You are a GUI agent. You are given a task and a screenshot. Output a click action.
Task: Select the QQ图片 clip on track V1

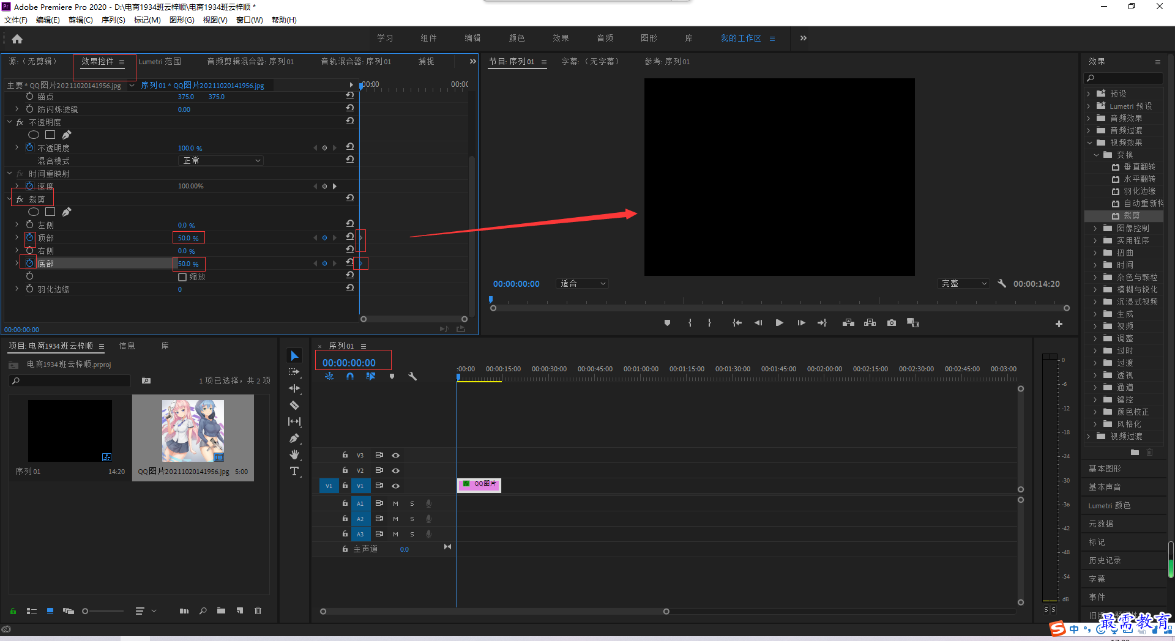[x=479, y=485]
